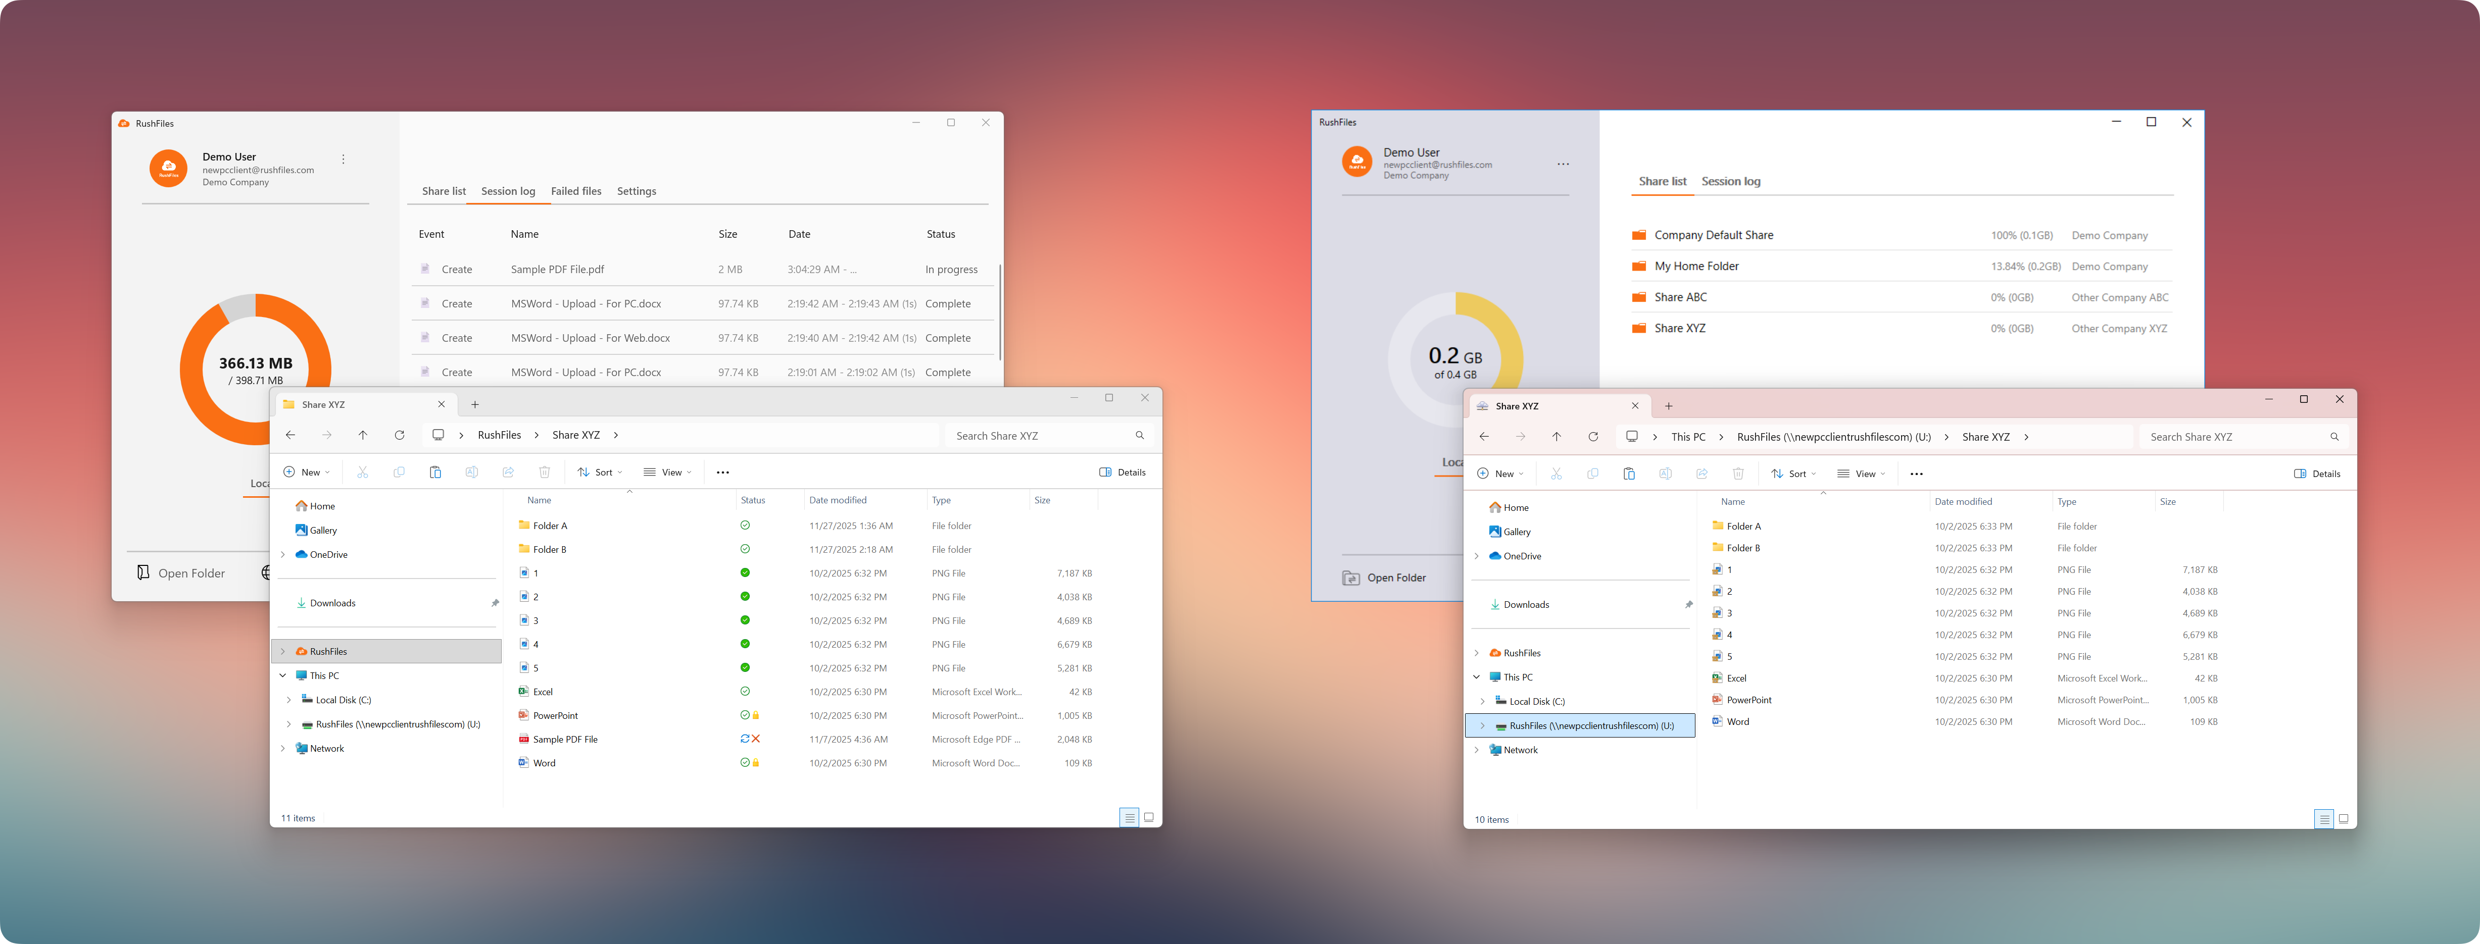Screen dimensions: 2480x944
Task: Switch to large thumbnails view in 11-items window
Action: [x=1148, y=818]
